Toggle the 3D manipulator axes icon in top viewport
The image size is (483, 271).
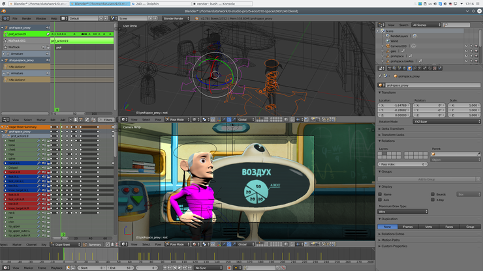pos(219,119)
